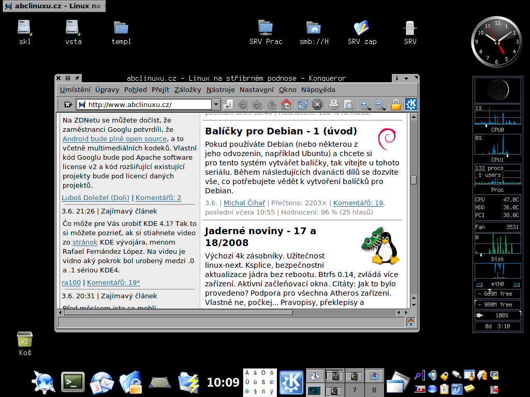Open the Nápověda menu

318,90
